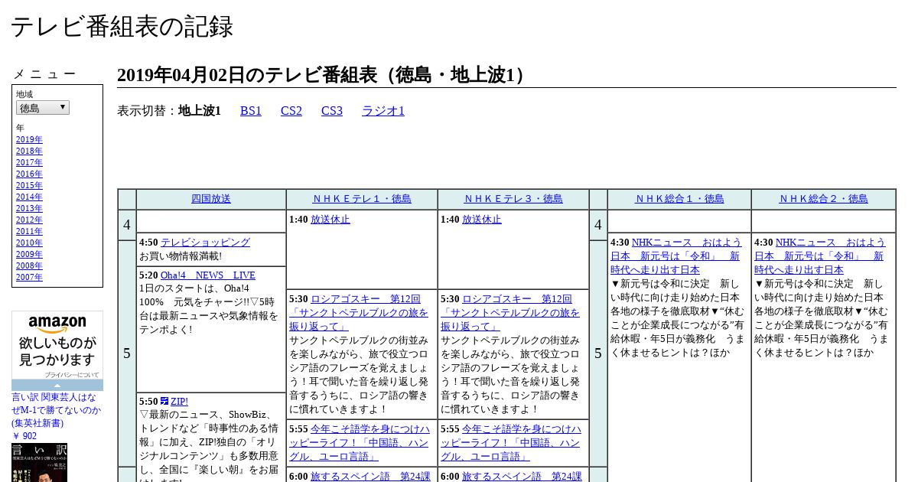Open the 2015年 archive link
Viewport: 918px width, 482px height.
pyautogui.click(x=29, y=186)
